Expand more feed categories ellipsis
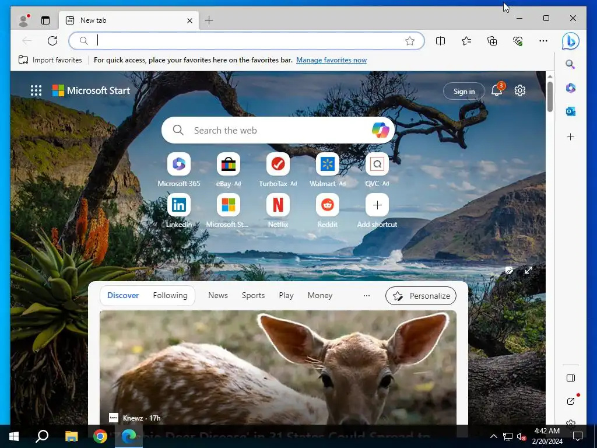 (x=367, y=296)
